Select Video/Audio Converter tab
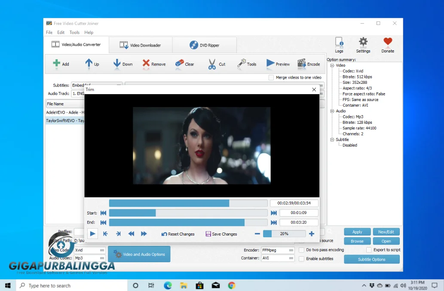This screenshot has height=291, width=444. pyautogui.click(x=77, y=44)
